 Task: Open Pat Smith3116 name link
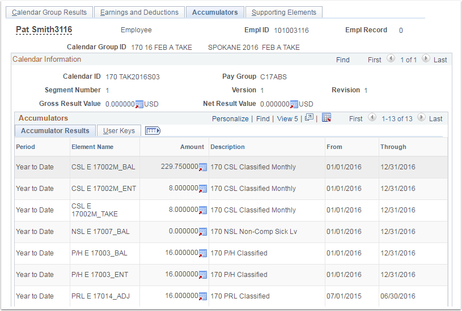(44, 29)
